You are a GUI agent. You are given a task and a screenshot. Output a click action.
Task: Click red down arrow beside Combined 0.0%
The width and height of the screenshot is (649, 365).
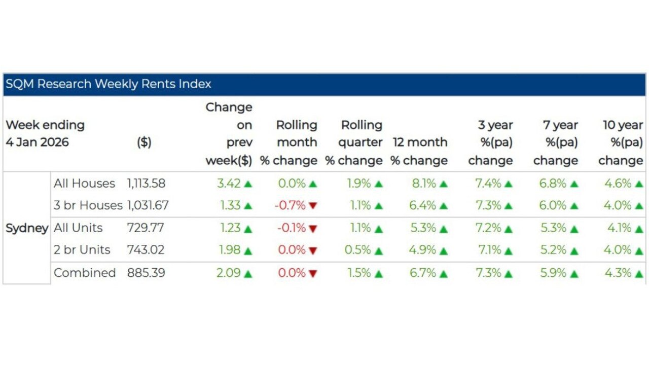tap(313, 274)
